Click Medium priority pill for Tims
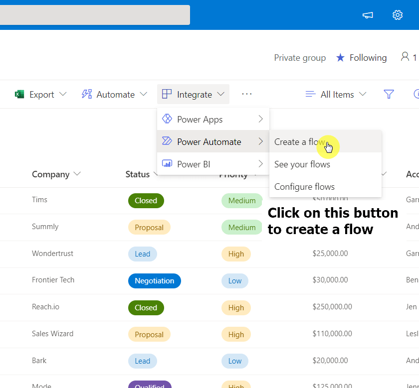The width and height of the screenshot is (419, 388). (242, 200)
